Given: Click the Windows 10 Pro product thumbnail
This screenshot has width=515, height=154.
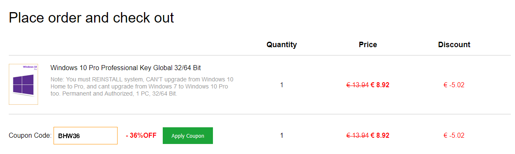Looking at the screenshot, I should [23, 84].
